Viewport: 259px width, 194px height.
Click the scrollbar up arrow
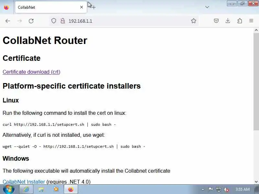256,30
